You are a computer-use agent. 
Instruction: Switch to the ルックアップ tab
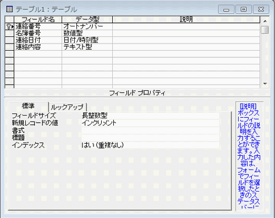67,107
